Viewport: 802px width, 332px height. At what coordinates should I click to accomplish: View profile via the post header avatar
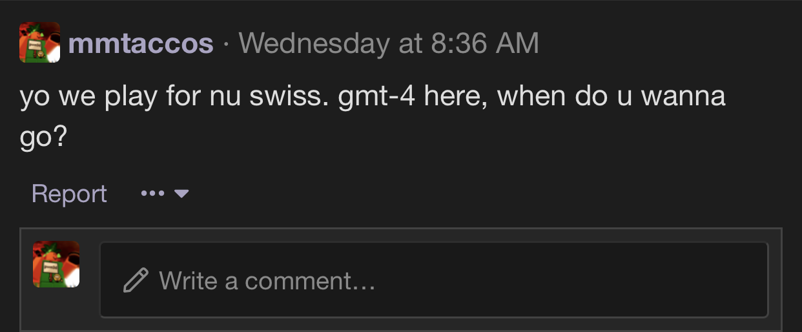(39, 43)
